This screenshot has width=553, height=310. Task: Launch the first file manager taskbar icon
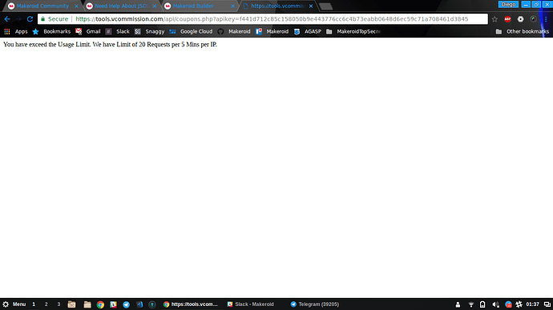coord(71,304)
